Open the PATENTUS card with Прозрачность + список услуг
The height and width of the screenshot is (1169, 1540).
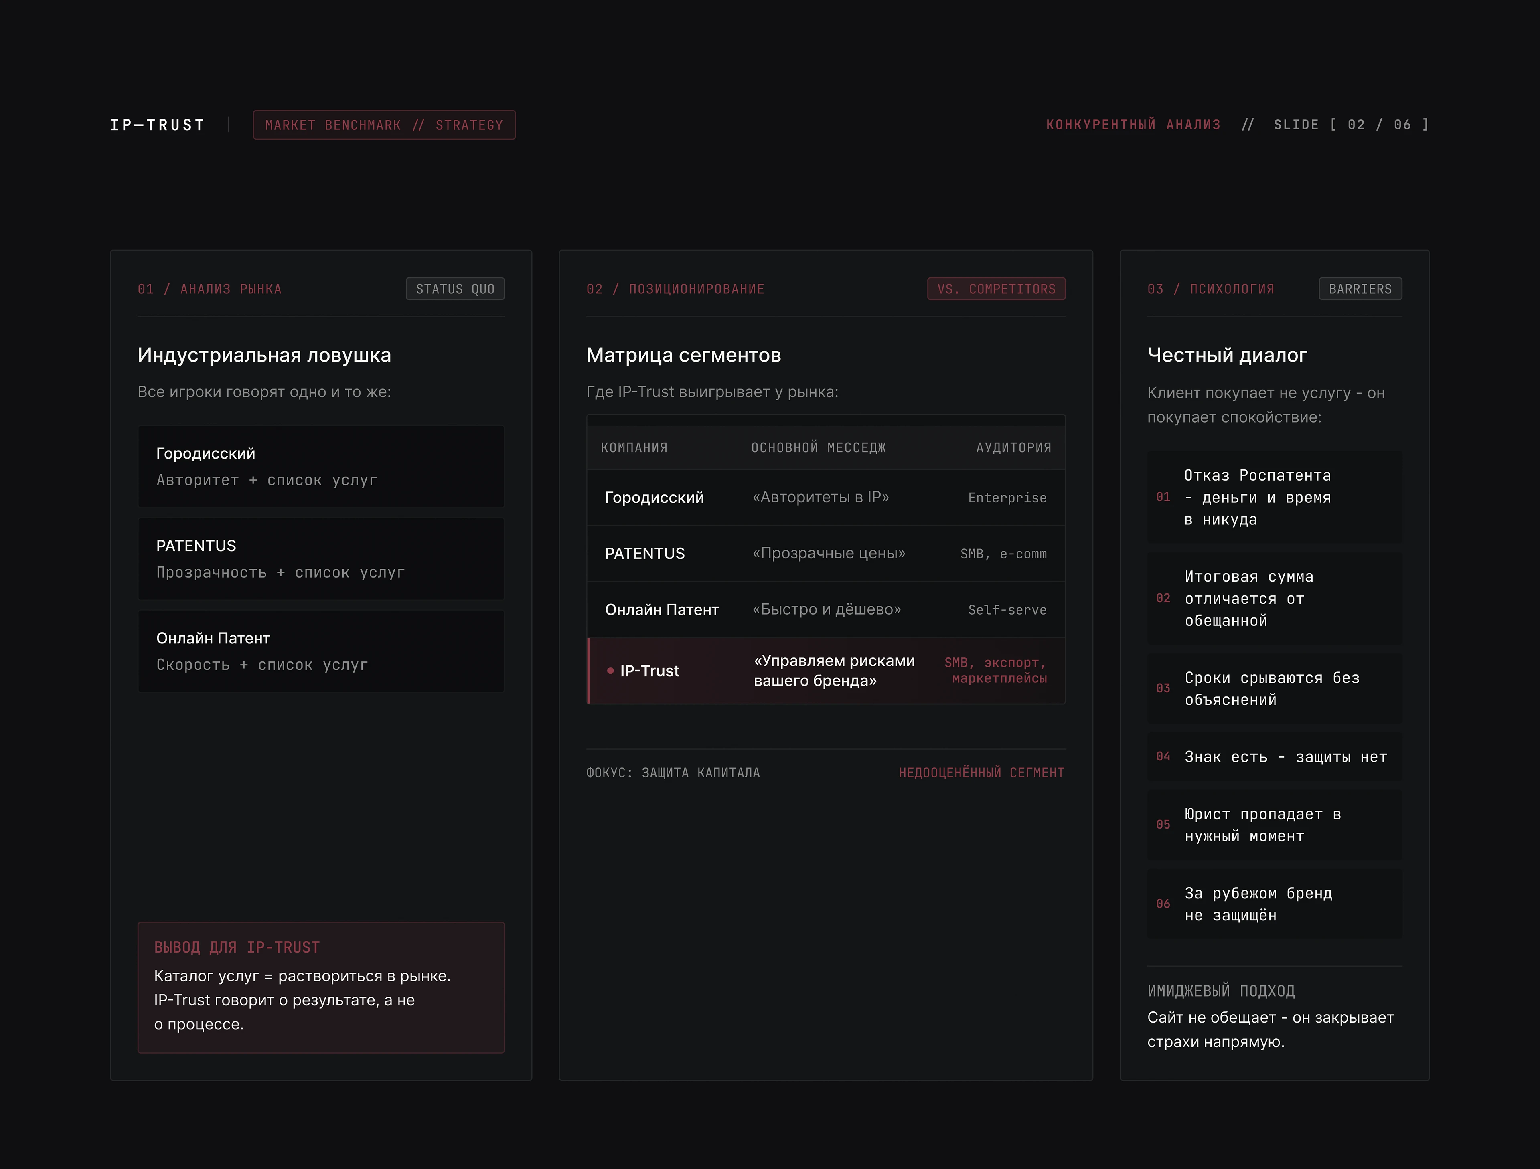321,559
